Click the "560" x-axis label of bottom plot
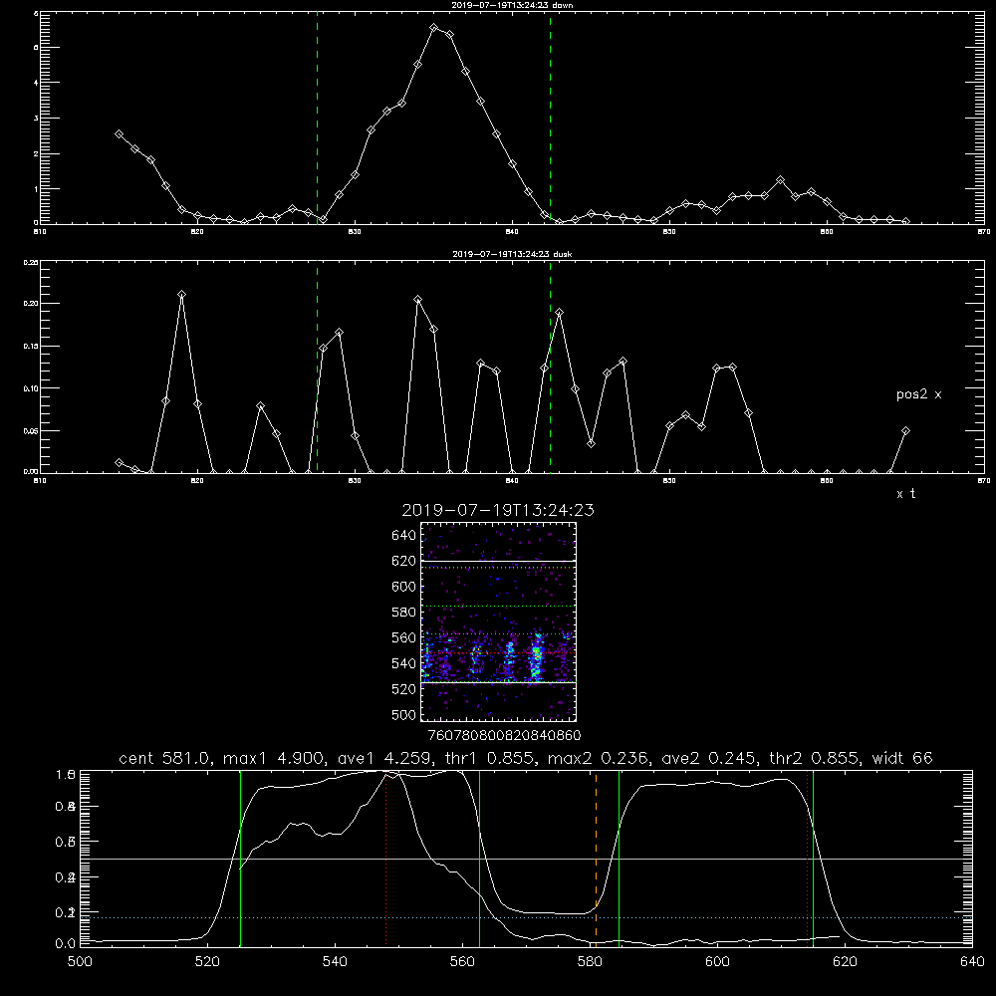 [462, 962]
